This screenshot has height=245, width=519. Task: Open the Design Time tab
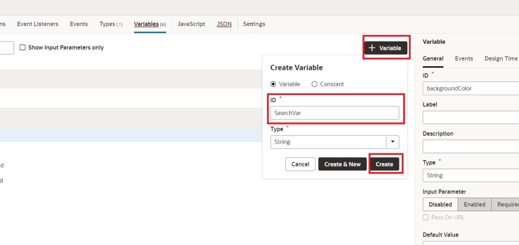[501, 59]
